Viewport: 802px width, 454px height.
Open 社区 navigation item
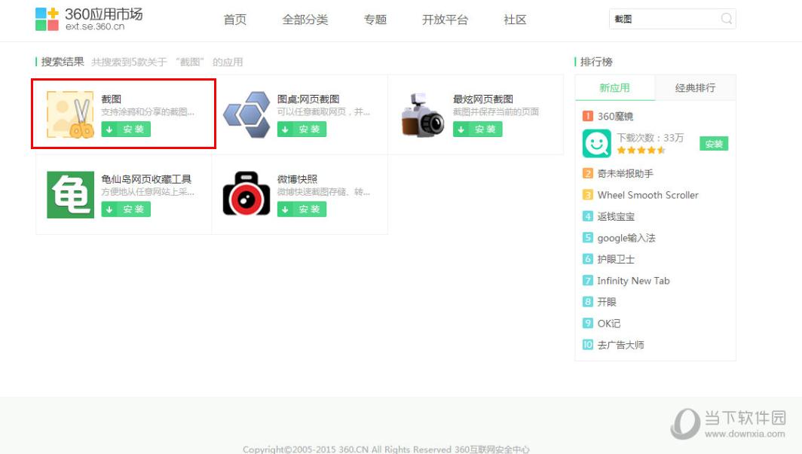click(x=515, y=20)
